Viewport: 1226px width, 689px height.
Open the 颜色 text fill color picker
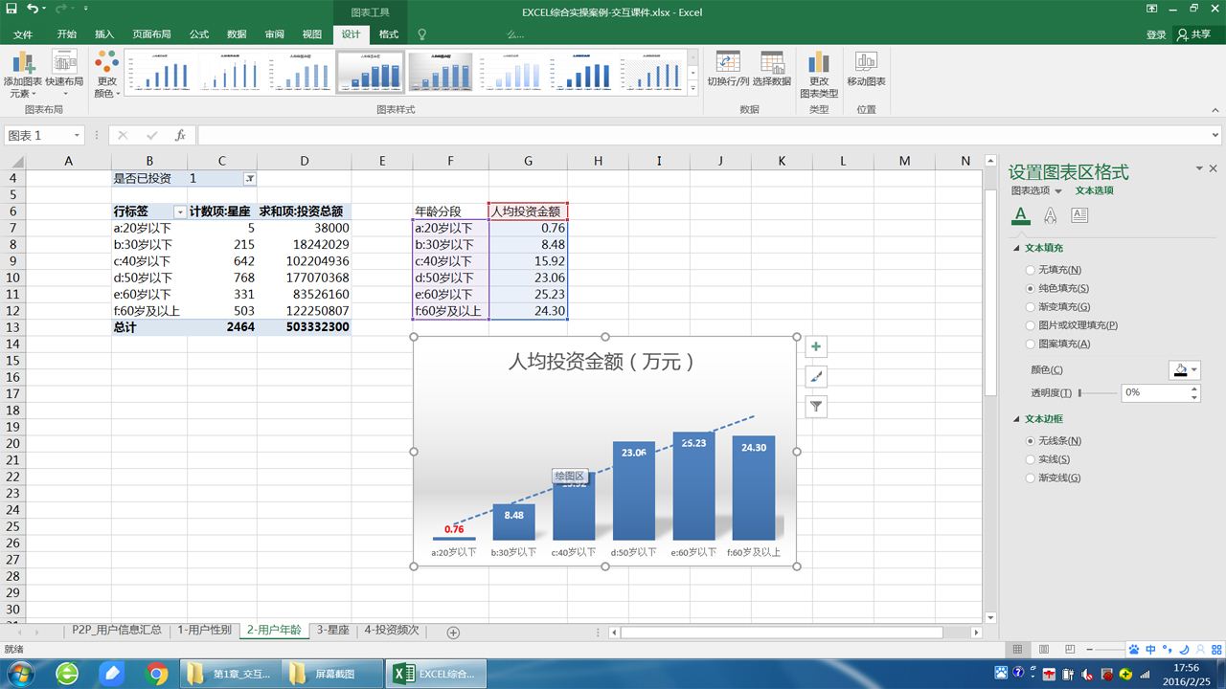click(1185, 370)
